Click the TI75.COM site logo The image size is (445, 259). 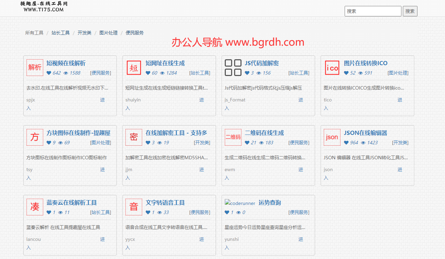click(x=44, y=7)
